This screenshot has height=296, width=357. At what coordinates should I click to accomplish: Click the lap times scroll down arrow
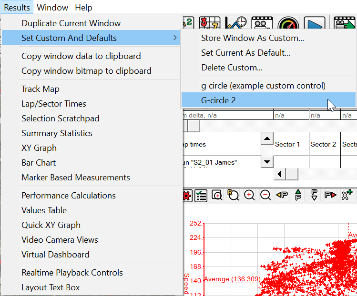[267, 162]
